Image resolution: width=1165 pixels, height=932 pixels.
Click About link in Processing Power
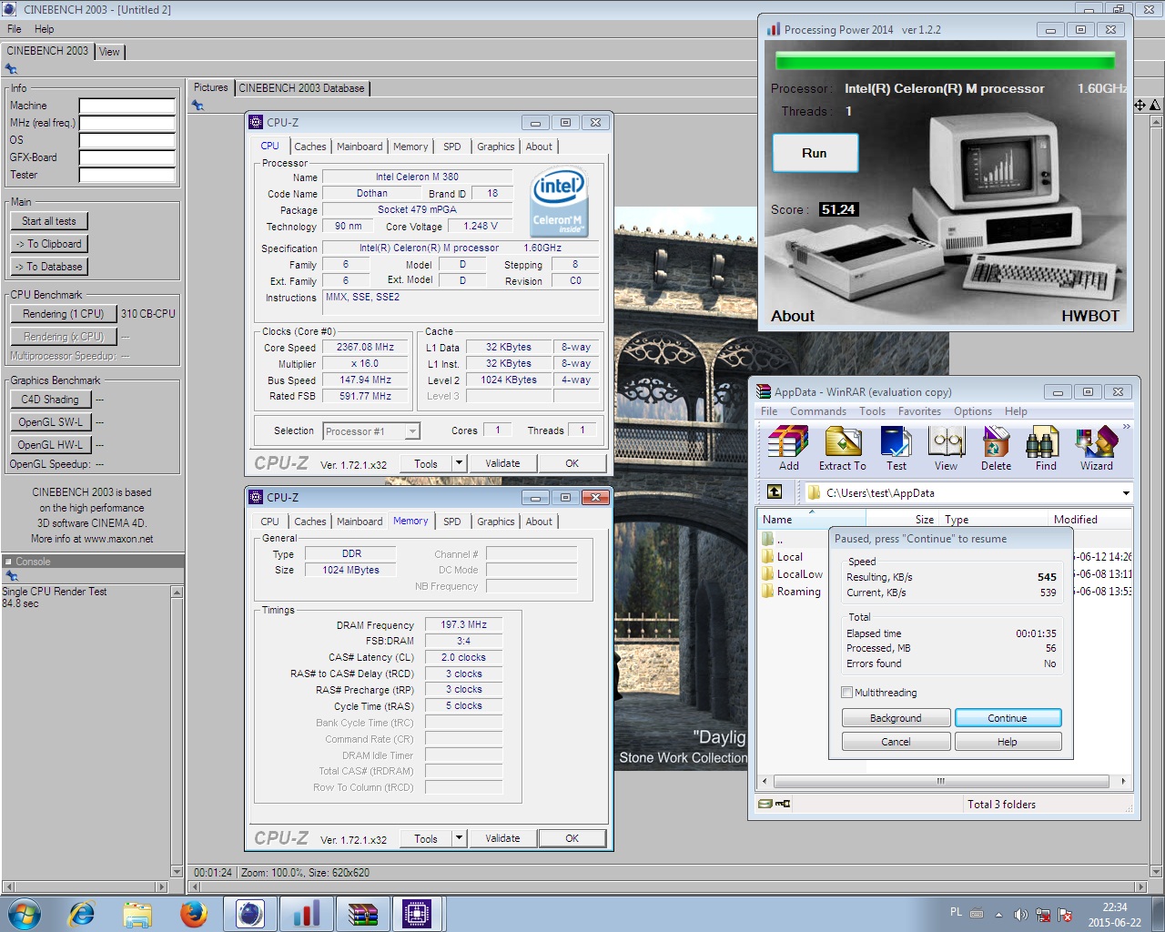click(793, 316)
